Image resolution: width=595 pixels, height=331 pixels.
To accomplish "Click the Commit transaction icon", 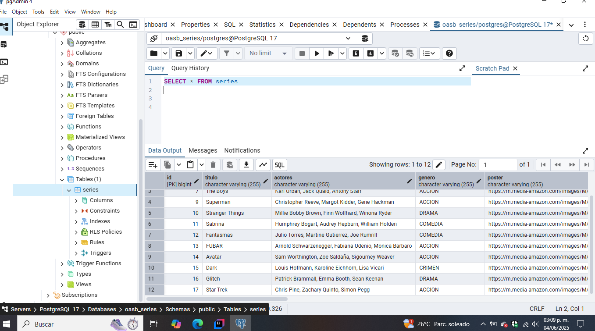I will pos(395,53).
